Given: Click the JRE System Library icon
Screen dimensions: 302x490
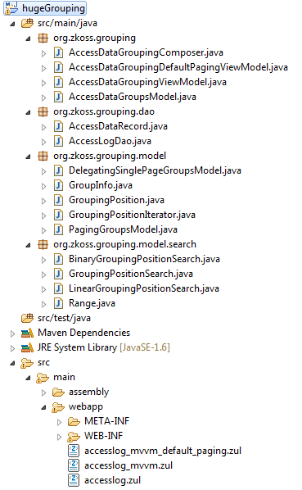Looking at the screenshot, I should point(27,347).
